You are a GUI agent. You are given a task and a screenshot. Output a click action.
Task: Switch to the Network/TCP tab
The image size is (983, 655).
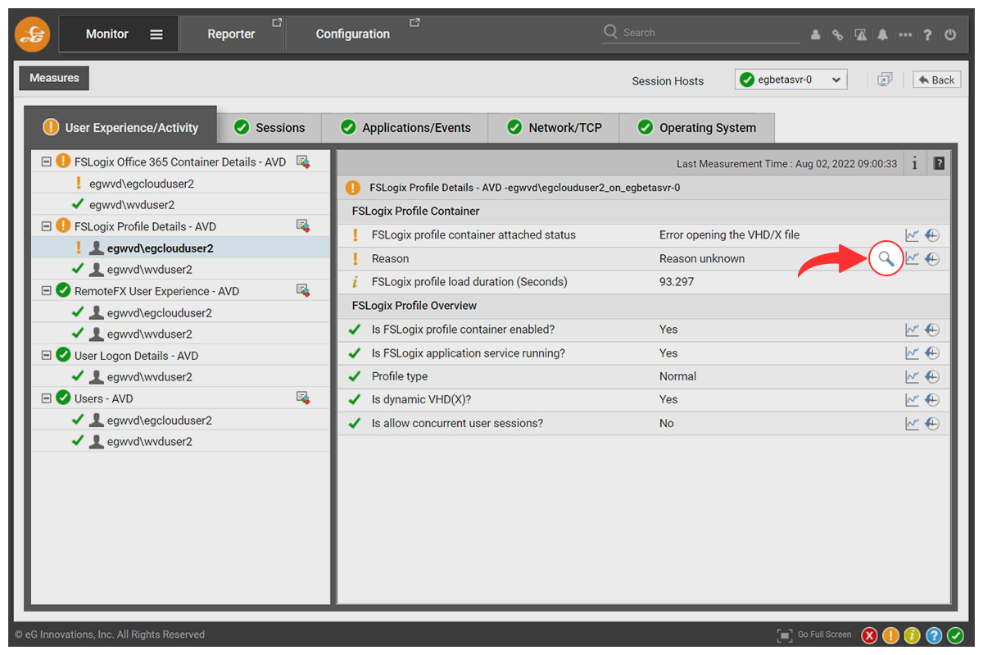[554, 128]
